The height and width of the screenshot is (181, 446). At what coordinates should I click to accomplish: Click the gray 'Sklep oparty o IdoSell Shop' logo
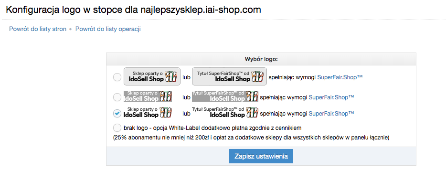coord(148,96)
